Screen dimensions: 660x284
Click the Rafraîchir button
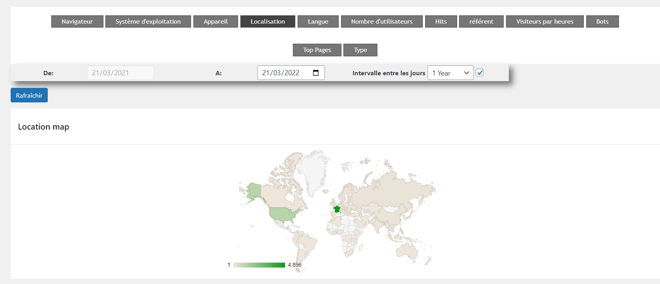point(29,95)
